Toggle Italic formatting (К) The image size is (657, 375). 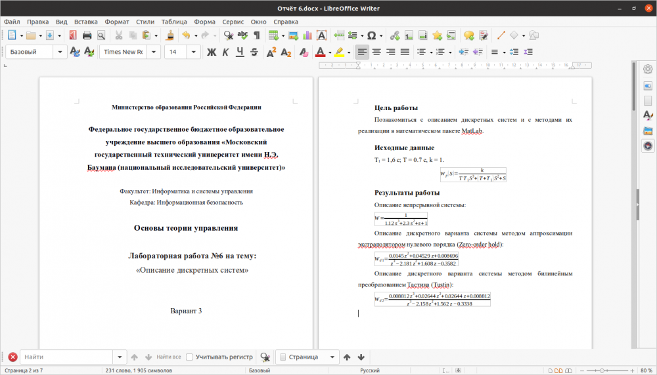click(225, 52)
